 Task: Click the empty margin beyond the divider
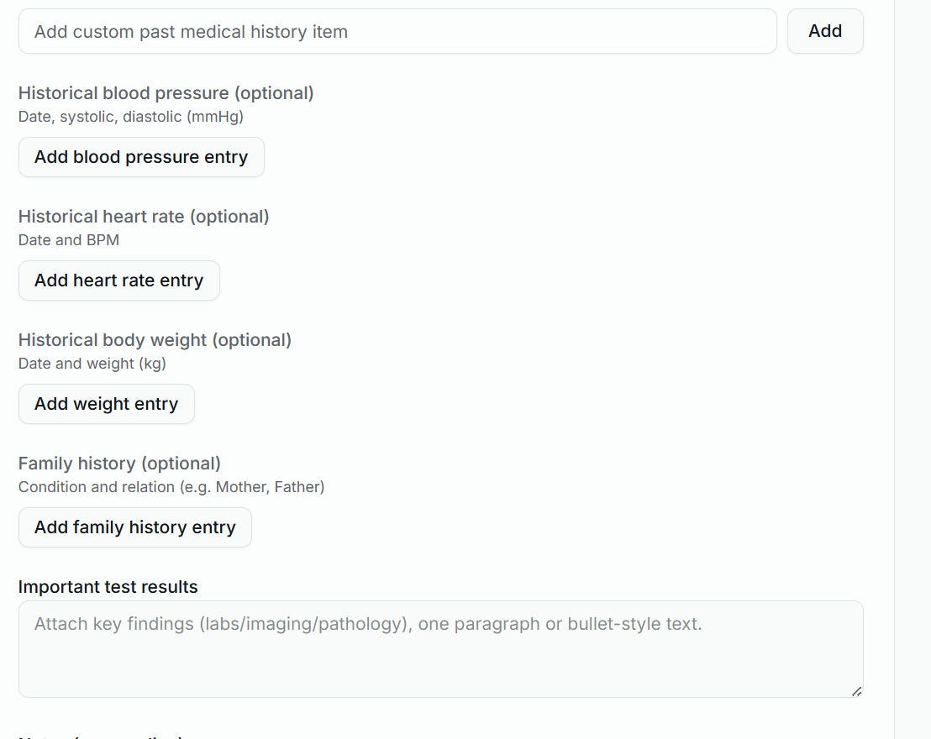[913, 369]
